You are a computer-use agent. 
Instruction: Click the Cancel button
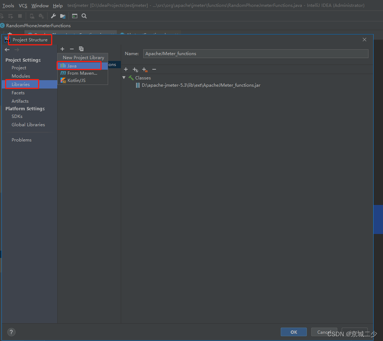pos(324,332)
